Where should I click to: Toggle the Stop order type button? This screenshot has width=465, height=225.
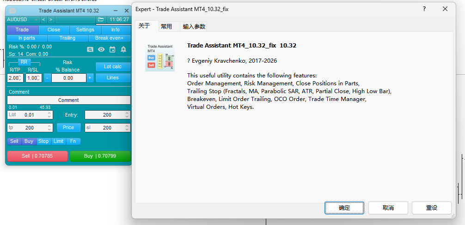43,141
